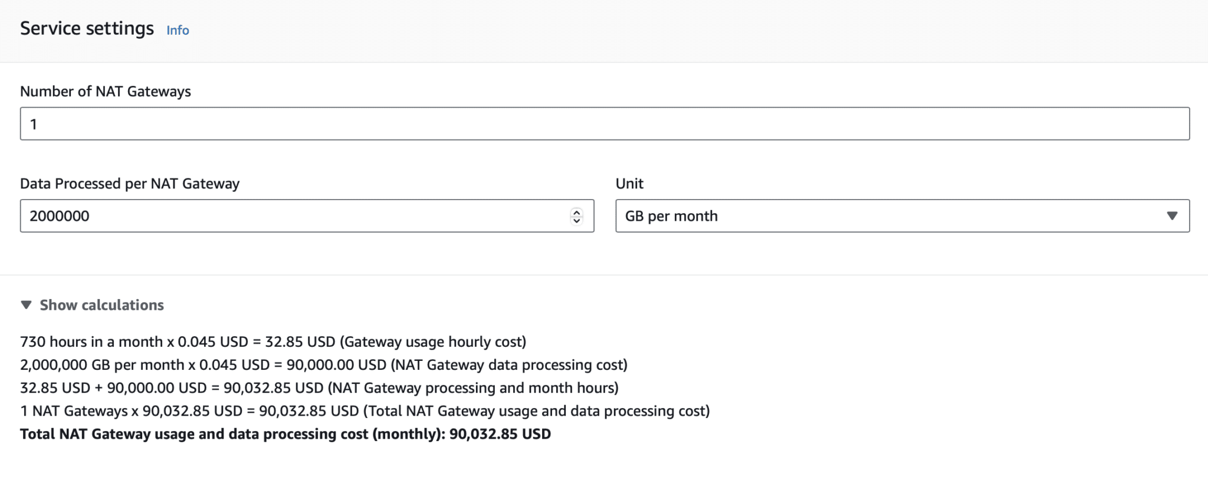Viewport: 1208px width, 484px height.
Task: Click the Total NAT Gateway monthly cost text
Action: point(285,434)
